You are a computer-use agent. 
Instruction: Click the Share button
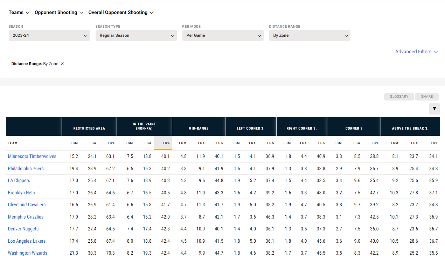pyautogui.click(x=427, y=97)
